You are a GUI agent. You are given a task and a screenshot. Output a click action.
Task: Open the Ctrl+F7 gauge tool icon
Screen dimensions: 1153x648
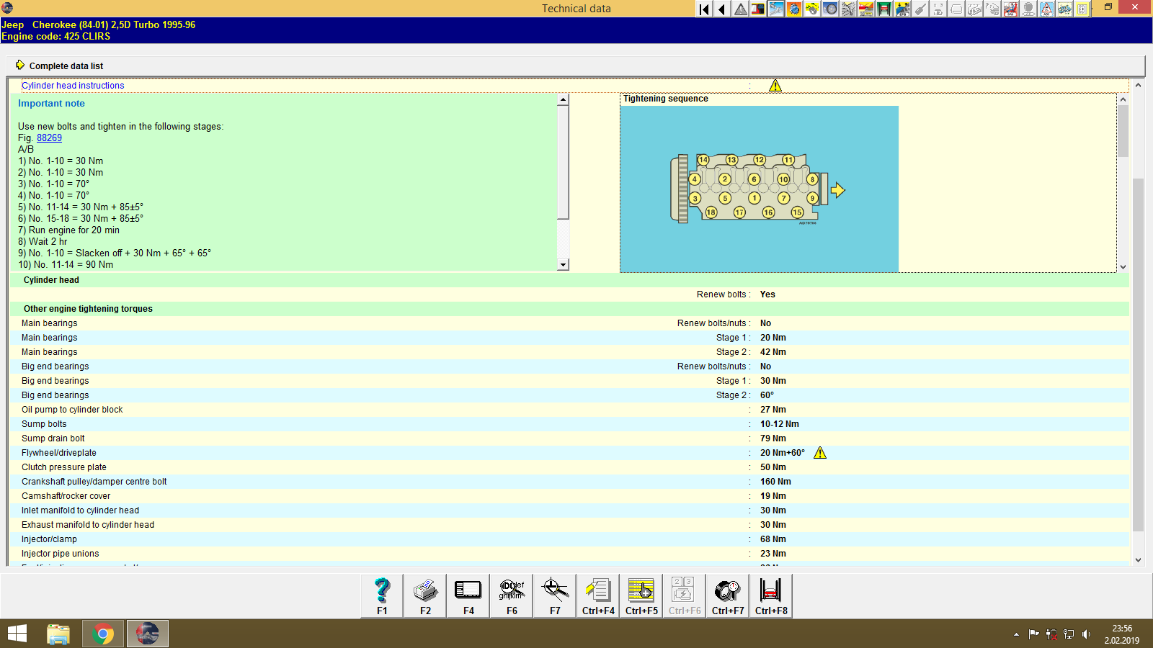click(x=726, y=595)
